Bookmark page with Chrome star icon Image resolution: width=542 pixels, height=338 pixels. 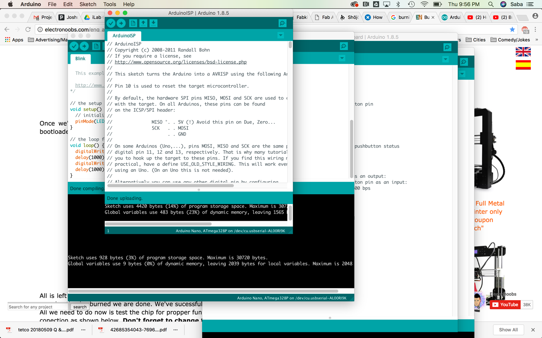point(512,29)
